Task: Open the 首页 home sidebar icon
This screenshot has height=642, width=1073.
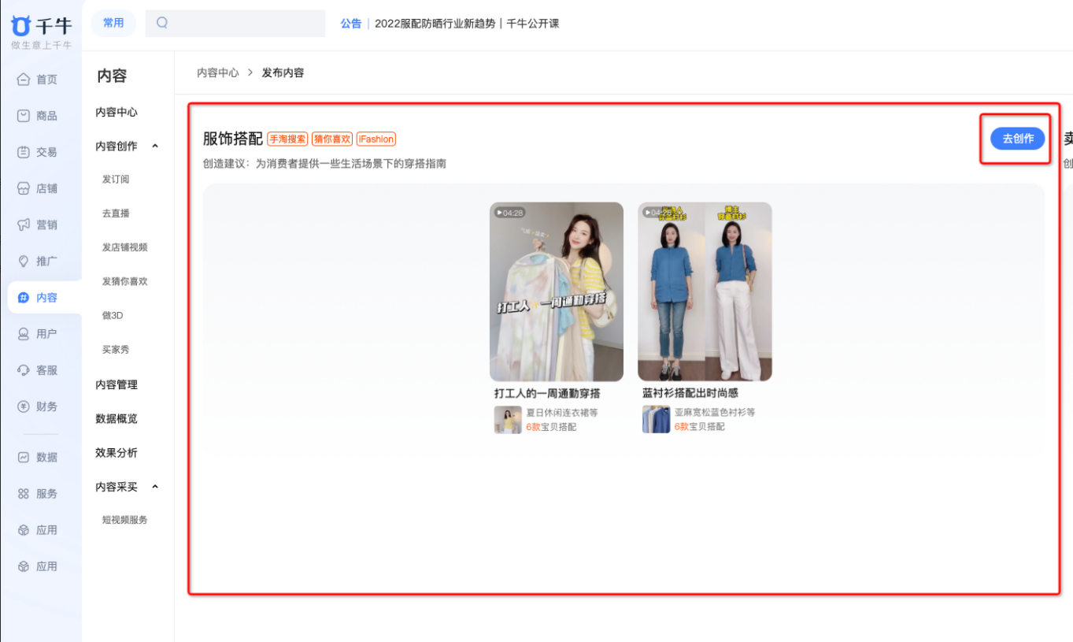Action: pyautogui.click(x=24, y=80)
